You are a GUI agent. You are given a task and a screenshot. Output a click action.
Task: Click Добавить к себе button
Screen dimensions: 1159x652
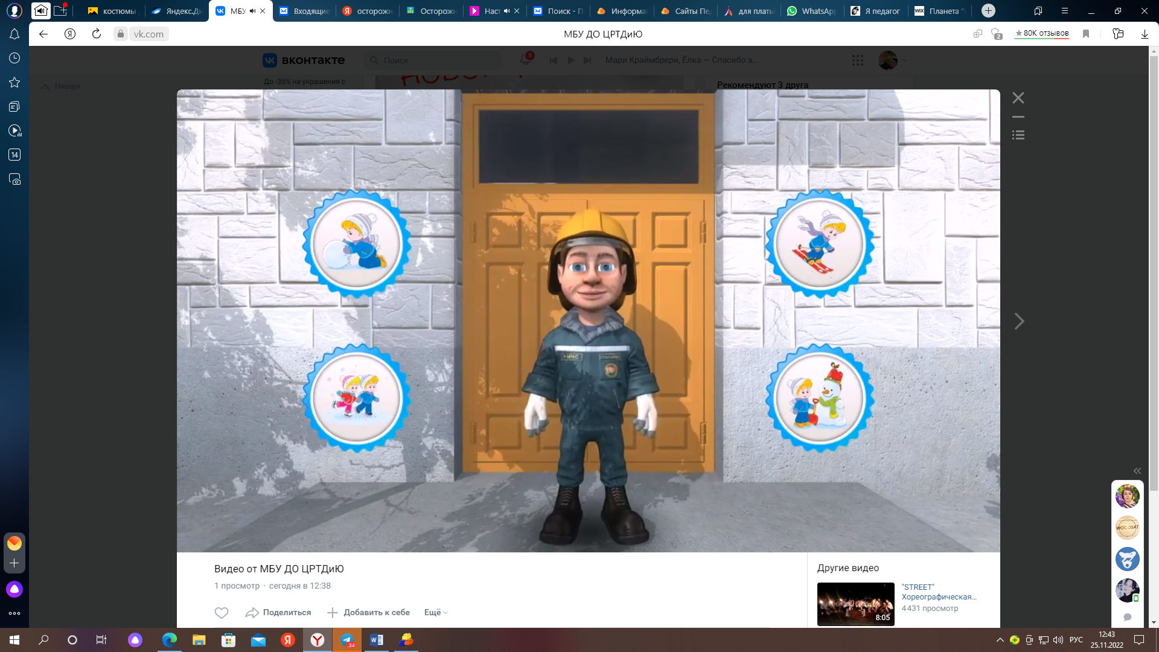[x=368, y=613]
